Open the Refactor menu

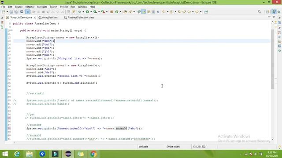click(x=30, y=7)
